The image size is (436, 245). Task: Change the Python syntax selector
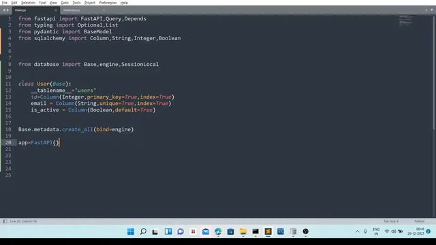tap(420, 221)
